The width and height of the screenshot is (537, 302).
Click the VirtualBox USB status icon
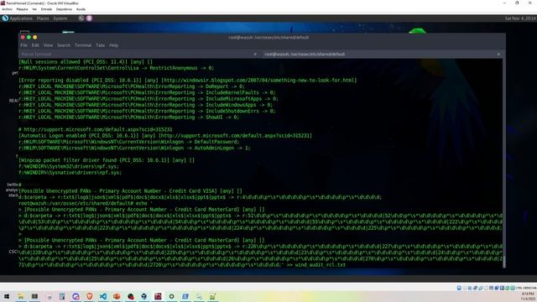[x=481, y=288]
